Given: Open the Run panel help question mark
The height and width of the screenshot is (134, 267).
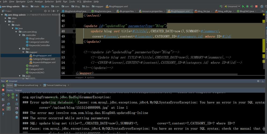Looking at the screenshot, I should pos(3,114).
